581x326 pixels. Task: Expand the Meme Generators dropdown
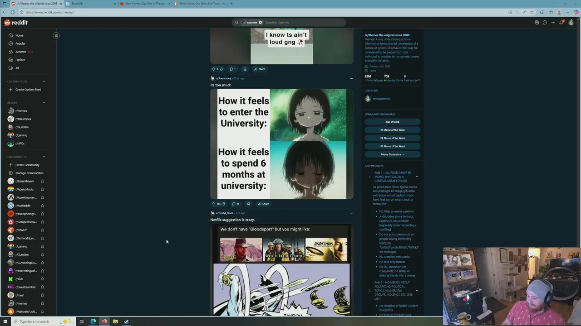click(393, 154)
